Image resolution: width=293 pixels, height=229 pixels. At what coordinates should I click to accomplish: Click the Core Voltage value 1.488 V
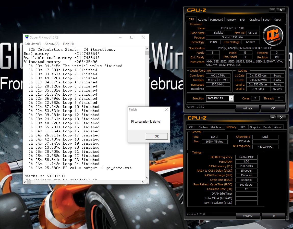click(x=250, y=42)
